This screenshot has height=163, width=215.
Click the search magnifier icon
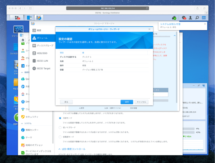(x=197, y=18)
